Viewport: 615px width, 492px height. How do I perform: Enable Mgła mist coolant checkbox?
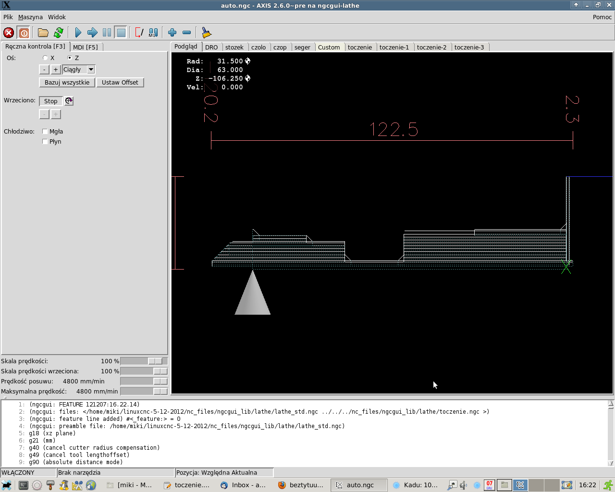point(45,131)
